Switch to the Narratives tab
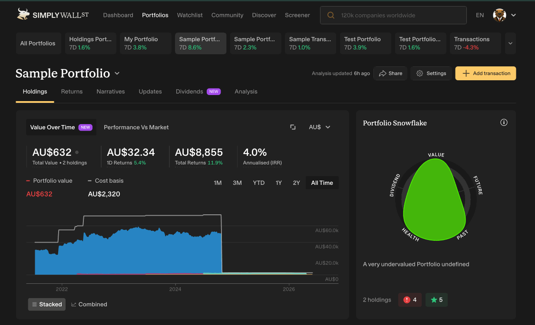Screen dimensions: 535x325 click(111, 92)
